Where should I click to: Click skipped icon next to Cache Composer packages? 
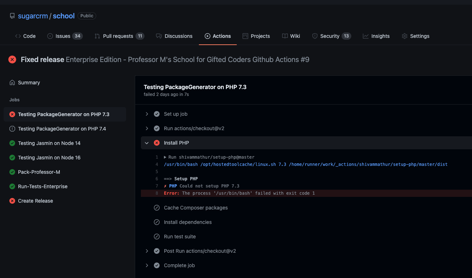[x=157, y=208]
